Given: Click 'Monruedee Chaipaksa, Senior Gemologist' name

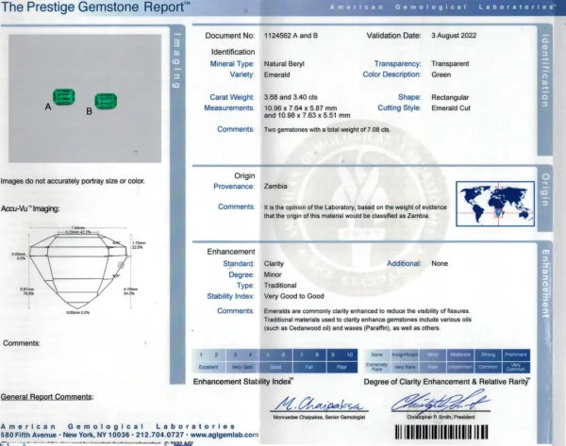Looking at the screenshot, I should 319,417.
